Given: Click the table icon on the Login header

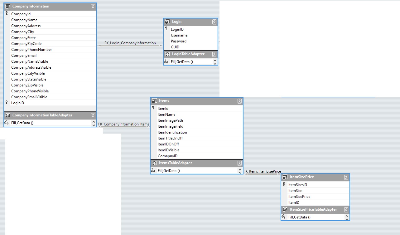Looking at the screenshot, I should click(167, 22).
